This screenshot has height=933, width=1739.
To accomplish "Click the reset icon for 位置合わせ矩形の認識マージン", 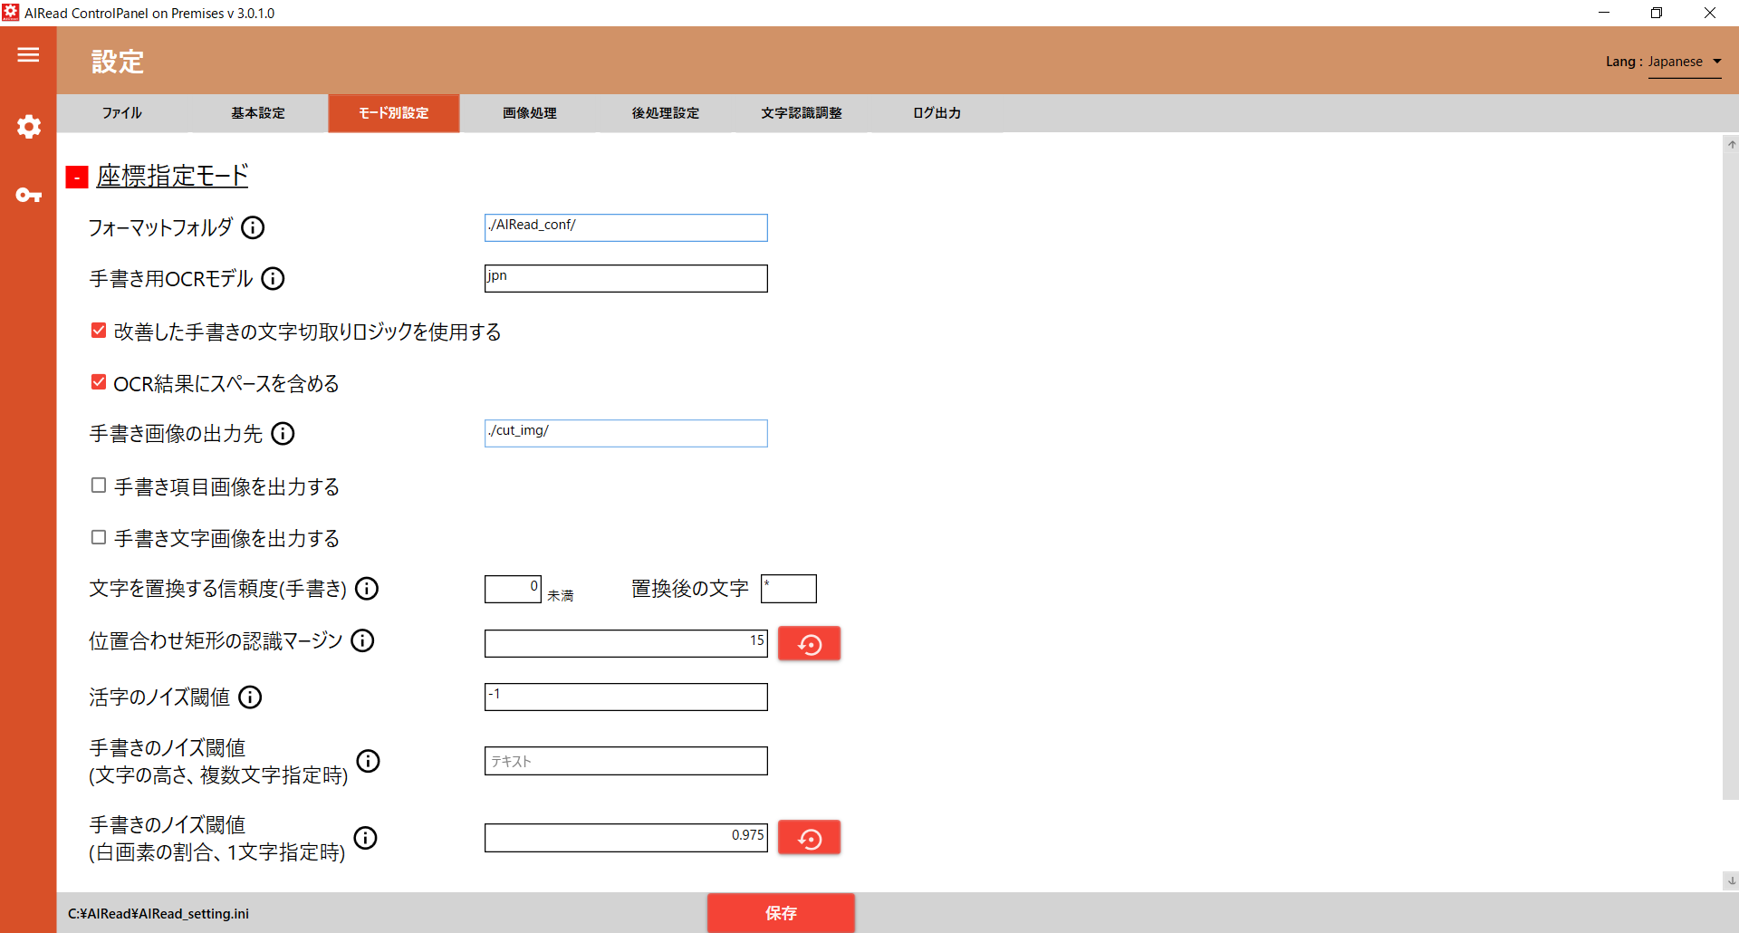I will click(808, 643).
